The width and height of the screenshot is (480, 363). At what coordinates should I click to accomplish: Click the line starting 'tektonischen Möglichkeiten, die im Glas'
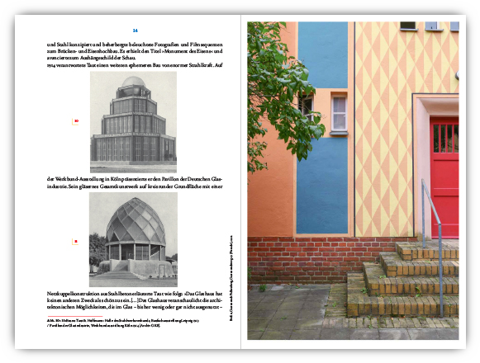135,307
